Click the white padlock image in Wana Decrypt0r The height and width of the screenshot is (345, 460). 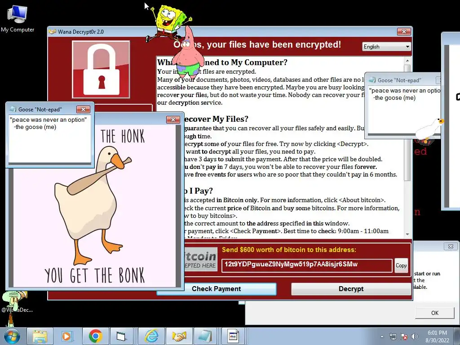pyautogui.click(x=101, y=70)
